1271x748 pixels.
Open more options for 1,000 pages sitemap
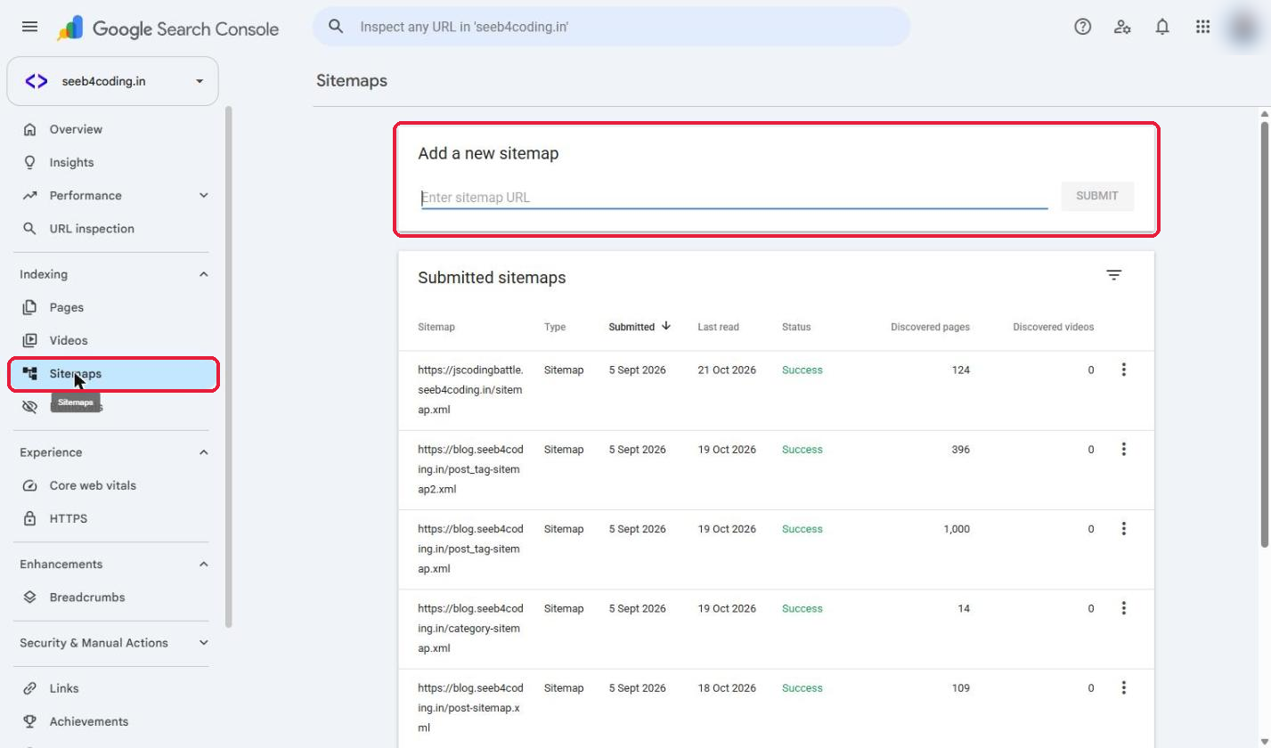(1123, 529)
